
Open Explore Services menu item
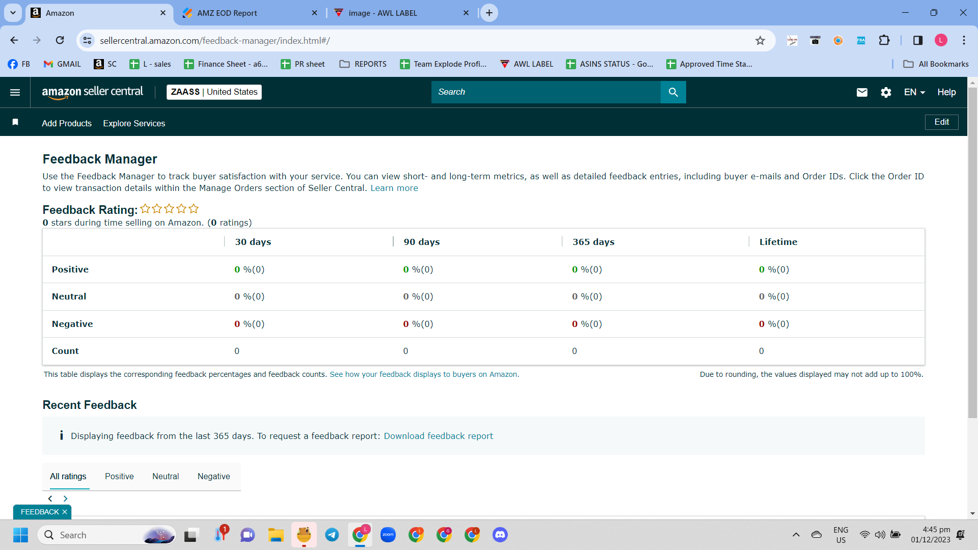[x=134, y=123]
